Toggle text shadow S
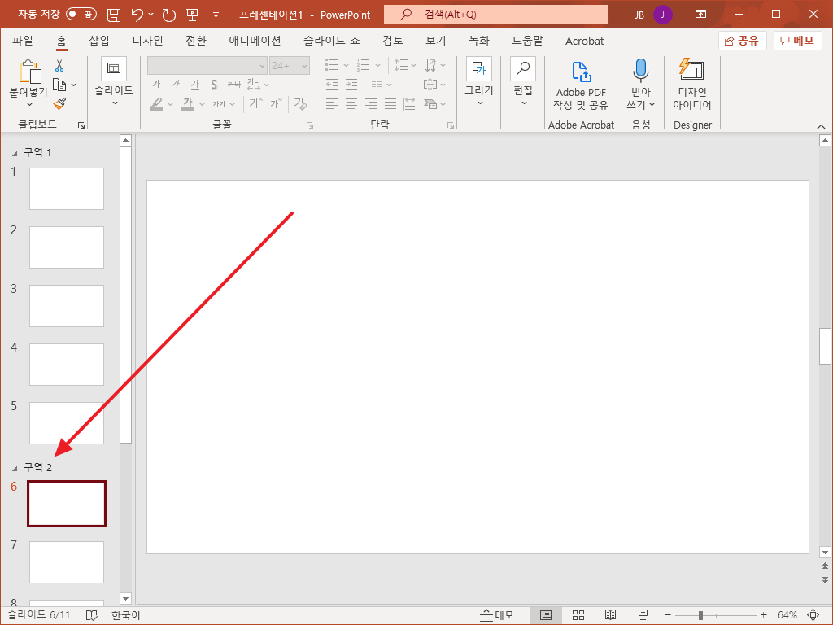This screenshot has width=833, height=625. point(214,84)
